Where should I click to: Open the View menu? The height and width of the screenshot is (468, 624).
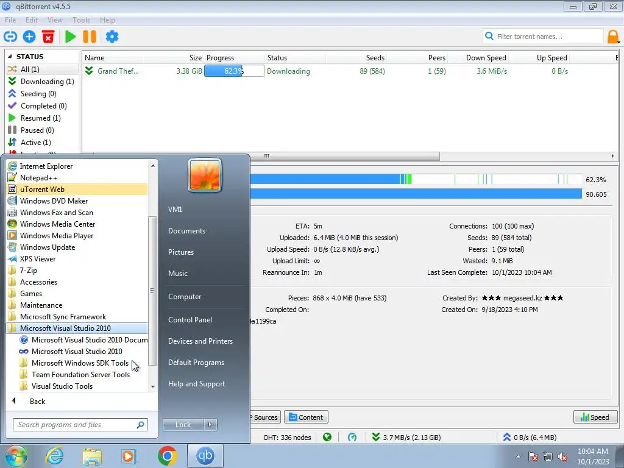coord(55,20)
